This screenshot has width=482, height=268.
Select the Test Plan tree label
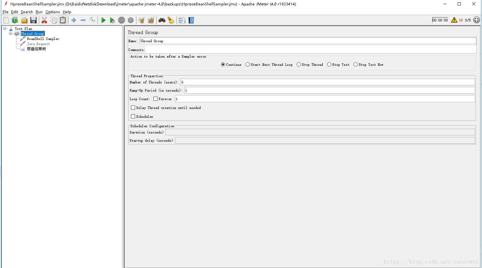[x=23, y=29]
